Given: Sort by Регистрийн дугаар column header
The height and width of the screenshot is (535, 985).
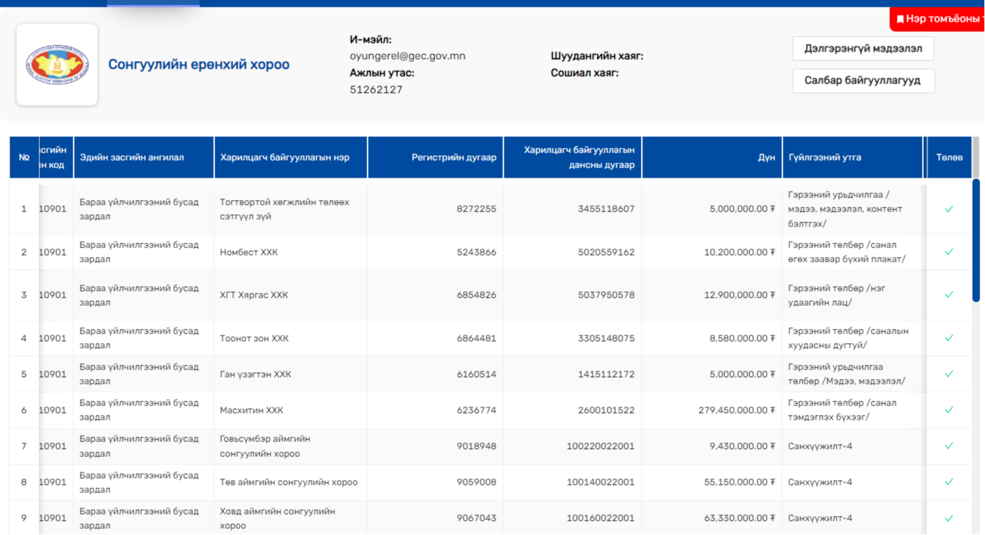Looking at the screenshot, I should [x=453, y=157].
